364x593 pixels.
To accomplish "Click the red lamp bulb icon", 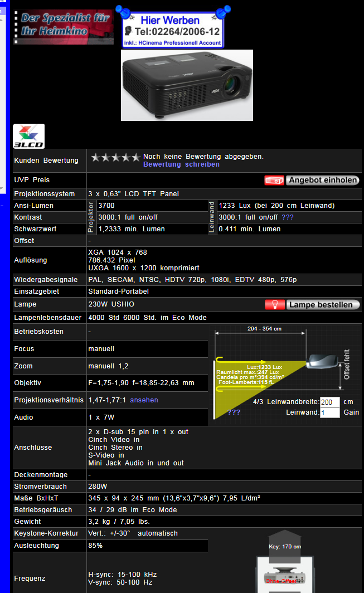I will pos(275,305).
